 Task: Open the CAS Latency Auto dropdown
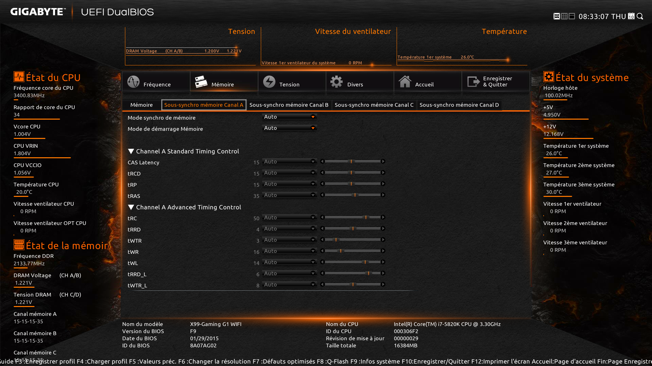(289, 161)
